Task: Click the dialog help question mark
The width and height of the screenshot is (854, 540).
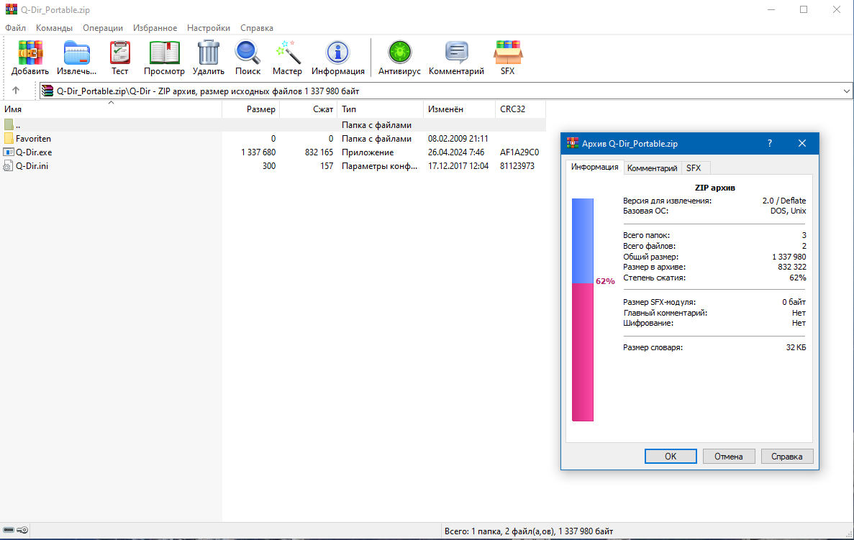Action: pyautogui.click(x=770, y=143)
